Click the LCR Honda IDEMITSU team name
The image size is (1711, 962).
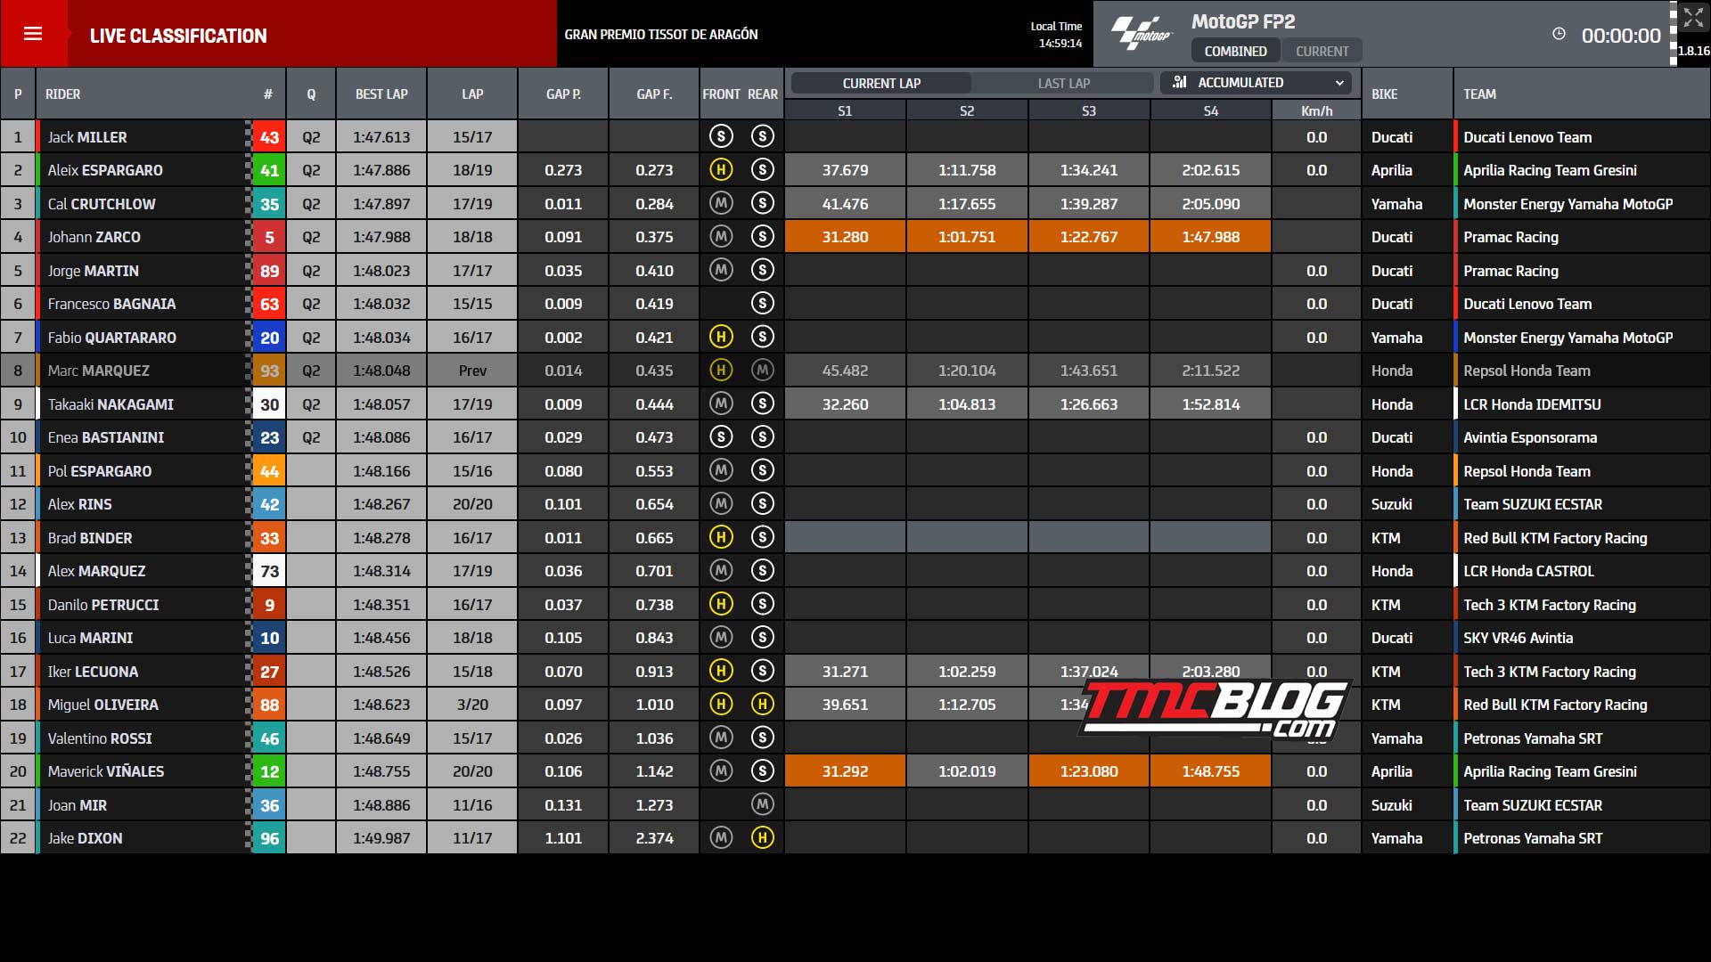pyautogui.click(x=1532, y=404)
